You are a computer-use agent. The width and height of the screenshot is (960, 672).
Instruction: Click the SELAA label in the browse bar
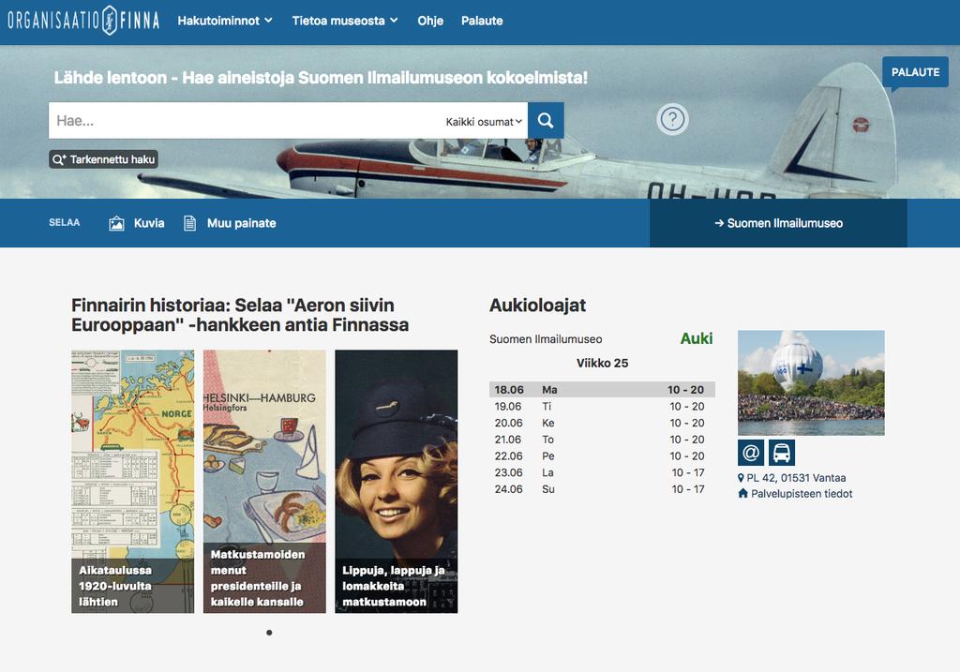tap(65, 223)
